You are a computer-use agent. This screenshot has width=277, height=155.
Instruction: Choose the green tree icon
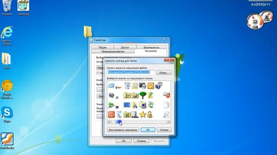coord(143,95)
